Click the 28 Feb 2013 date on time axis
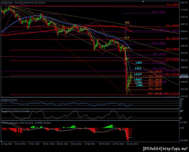This screenshot has height=152, width=189. click(x=105, y=144)
